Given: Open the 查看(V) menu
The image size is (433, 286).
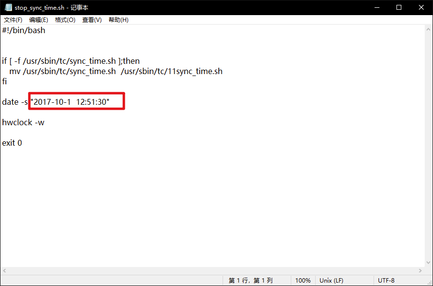Looking at the screenshot, I should (92, 20).
